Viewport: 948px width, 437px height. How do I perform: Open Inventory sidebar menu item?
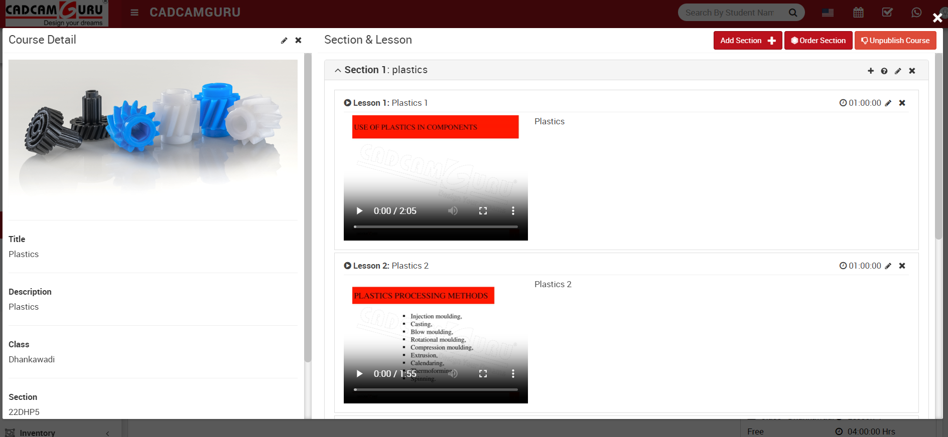pyautogui.click(x=37, y=432)
